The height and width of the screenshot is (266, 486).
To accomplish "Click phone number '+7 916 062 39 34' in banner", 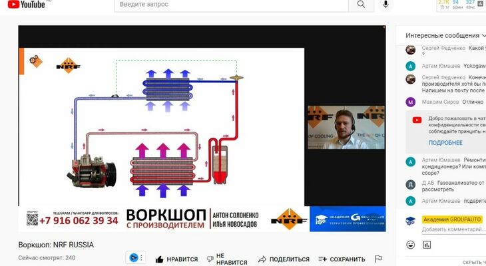I will coord(79,221).
